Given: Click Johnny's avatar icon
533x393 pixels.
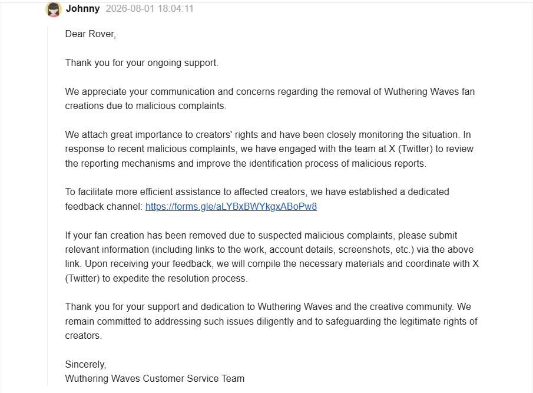Looking at the screenshot, I should click(54, 9).
